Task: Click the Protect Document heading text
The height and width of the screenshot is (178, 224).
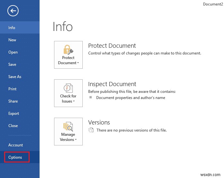Action: click(x=112, y=46)
